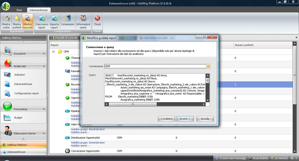Click report list scrollbar down arrow
The image size is (299, 161).
295,151
